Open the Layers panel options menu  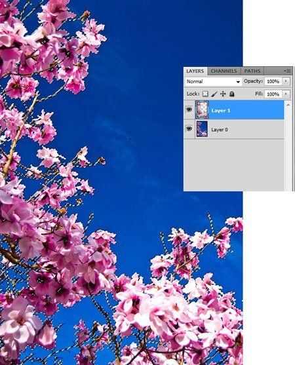287,71
